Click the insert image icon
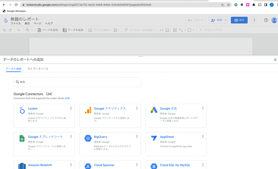 (167, 30)
